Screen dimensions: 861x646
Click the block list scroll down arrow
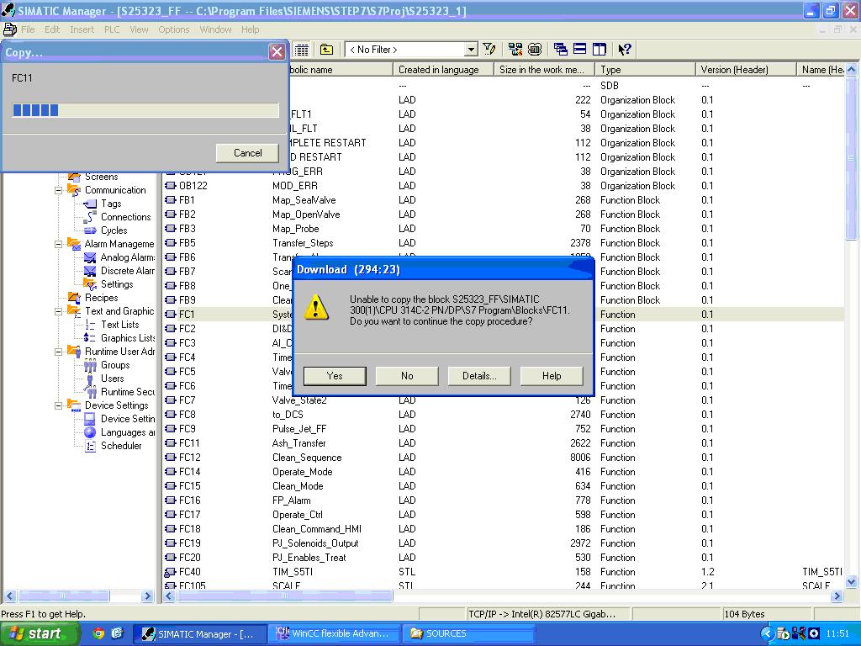(x=851, y=581)
